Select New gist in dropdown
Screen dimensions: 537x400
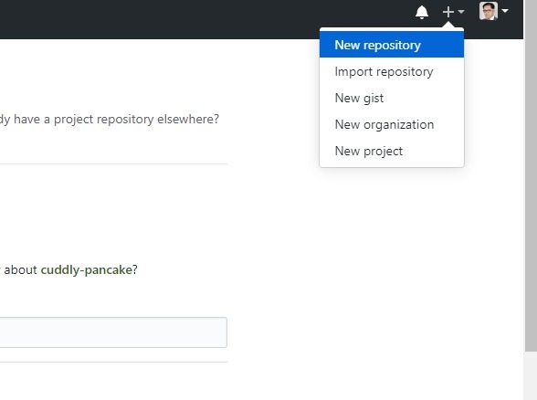coord(392,98)
